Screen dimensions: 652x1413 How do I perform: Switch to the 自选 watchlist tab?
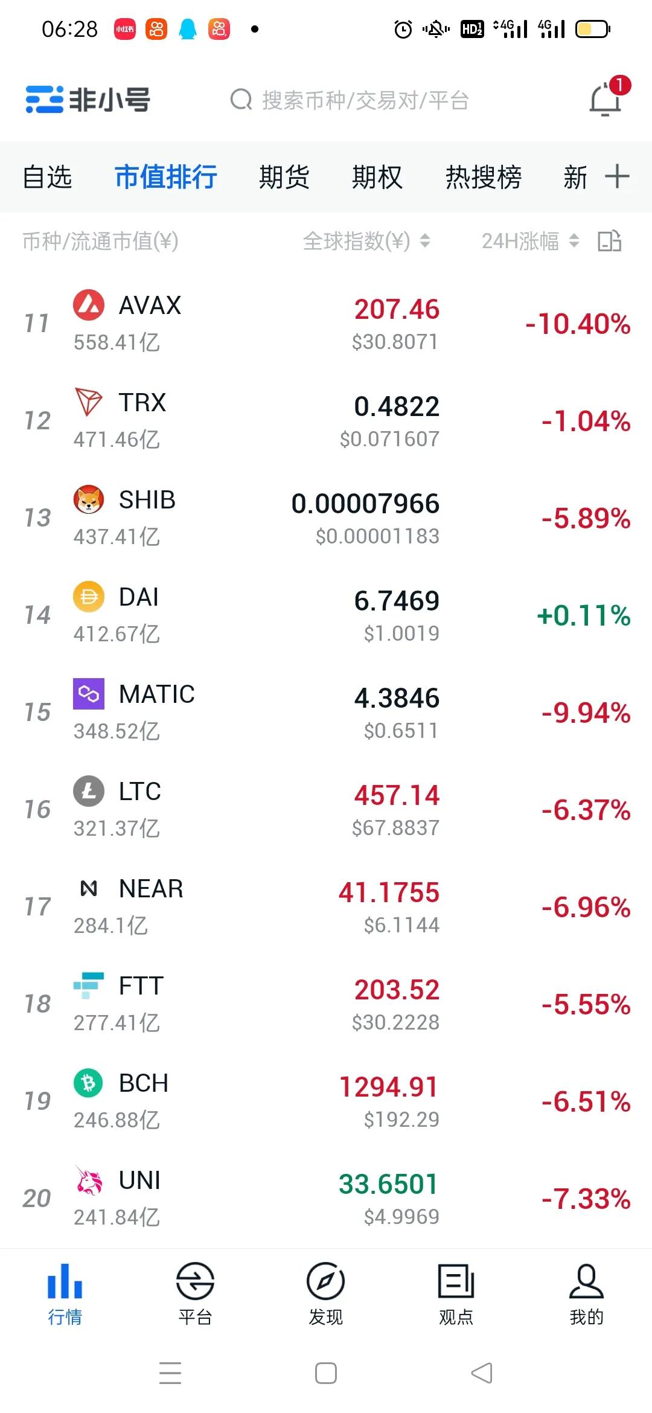(47, 177)
